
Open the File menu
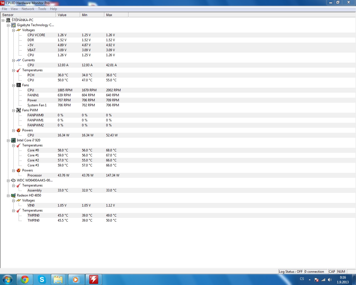pos(4,9)
